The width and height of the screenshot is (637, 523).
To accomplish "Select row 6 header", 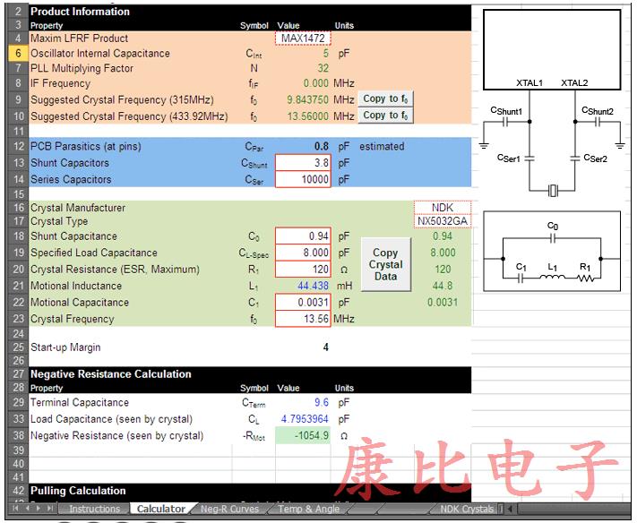I will pyautogui.click(x=17, y=54).
